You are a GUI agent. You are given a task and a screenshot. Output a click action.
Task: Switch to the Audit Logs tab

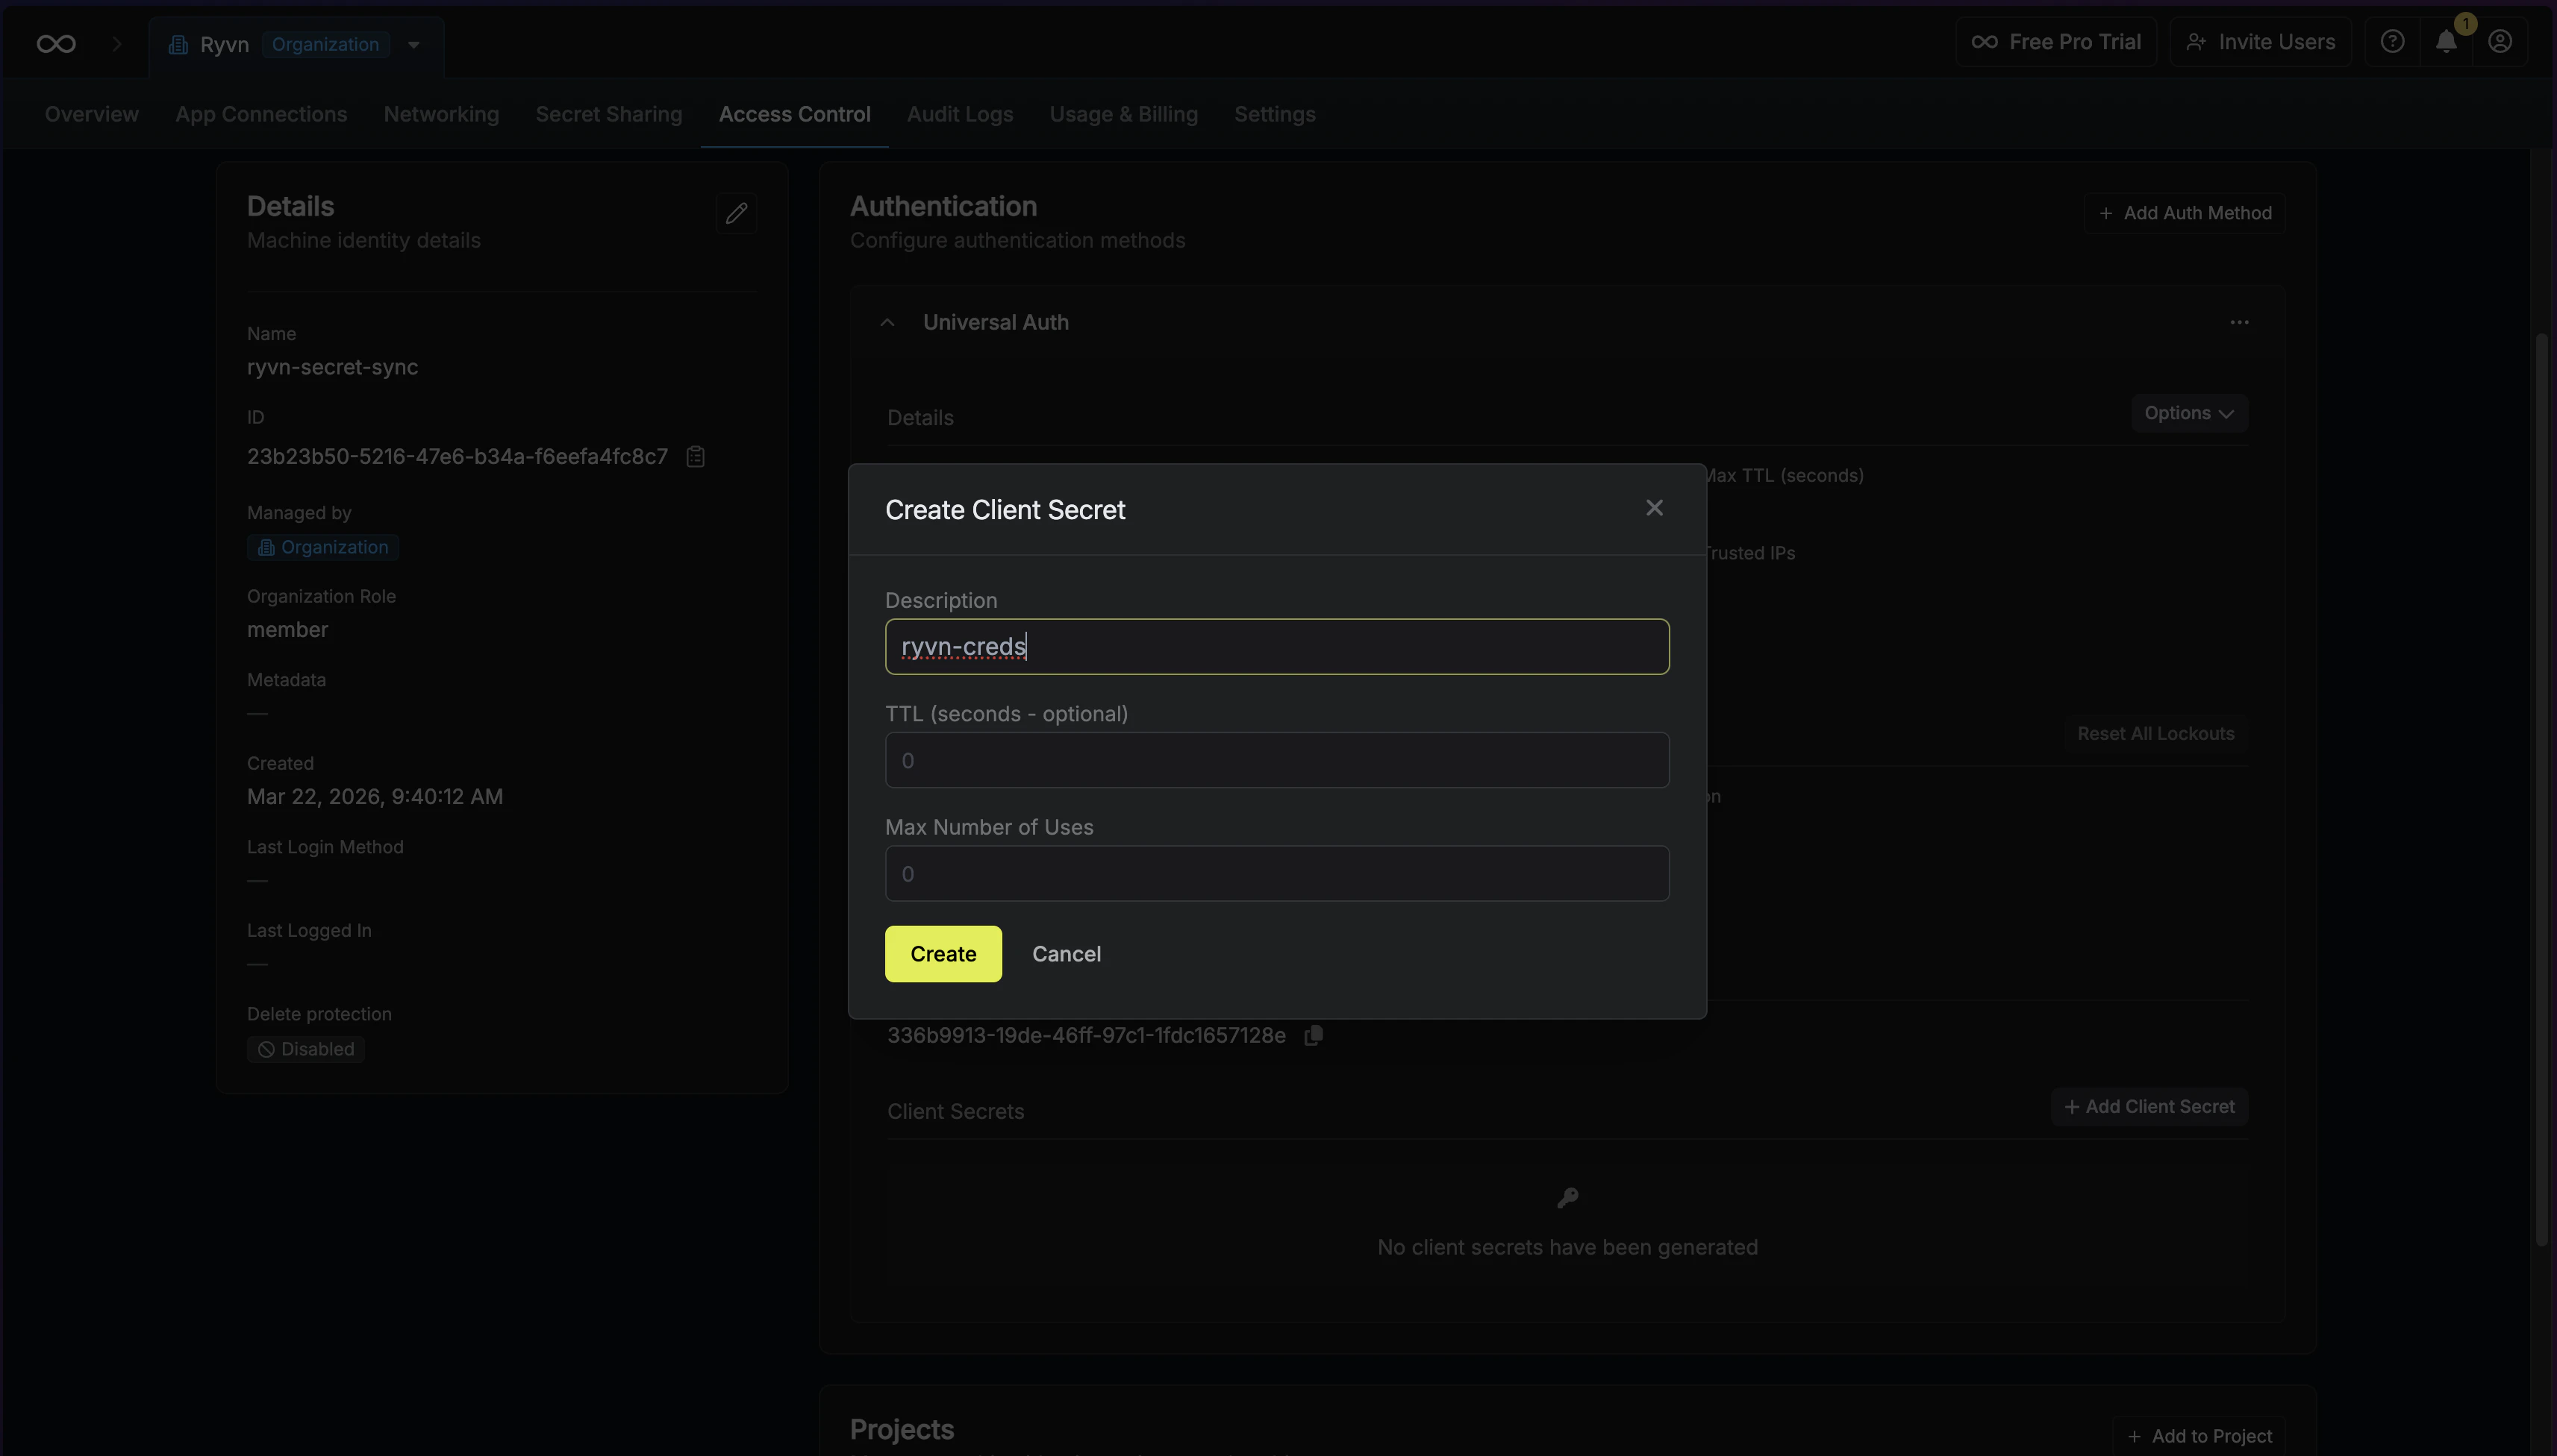click(959, 114)
